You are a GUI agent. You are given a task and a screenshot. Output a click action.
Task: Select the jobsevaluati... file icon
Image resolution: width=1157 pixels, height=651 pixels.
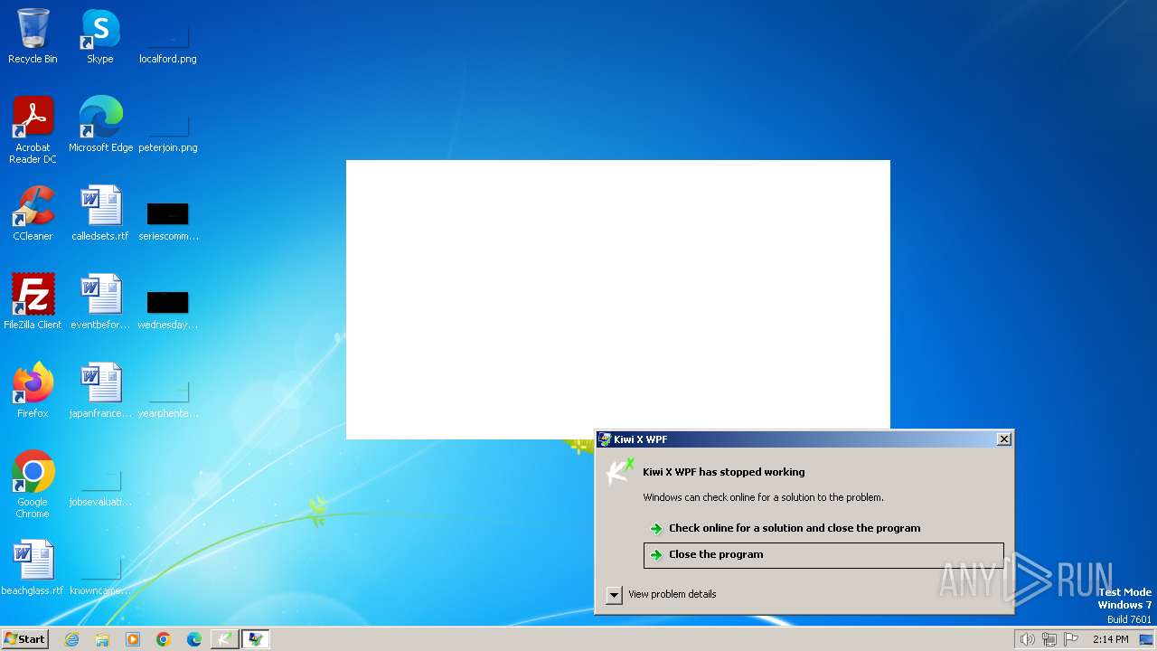[100, 480]
